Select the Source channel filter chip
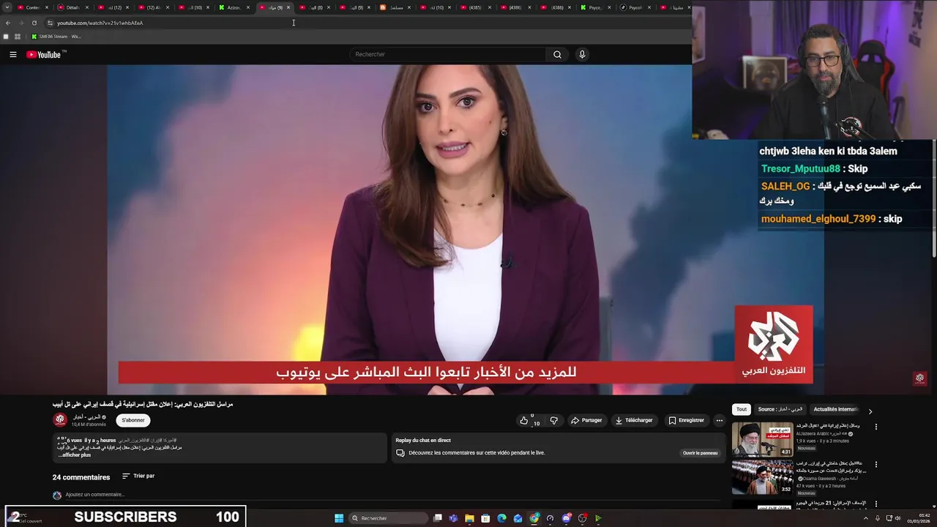 pos(780,410)
